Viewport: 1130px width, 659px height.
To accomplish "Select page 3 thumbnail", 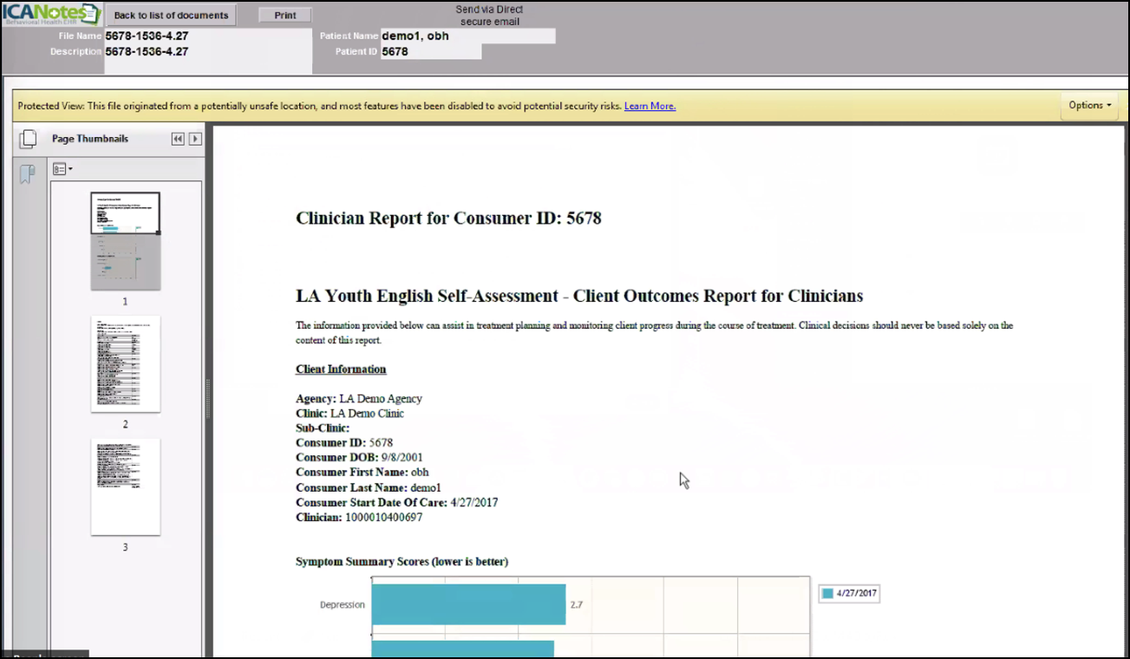I will (x=126, y=486).
